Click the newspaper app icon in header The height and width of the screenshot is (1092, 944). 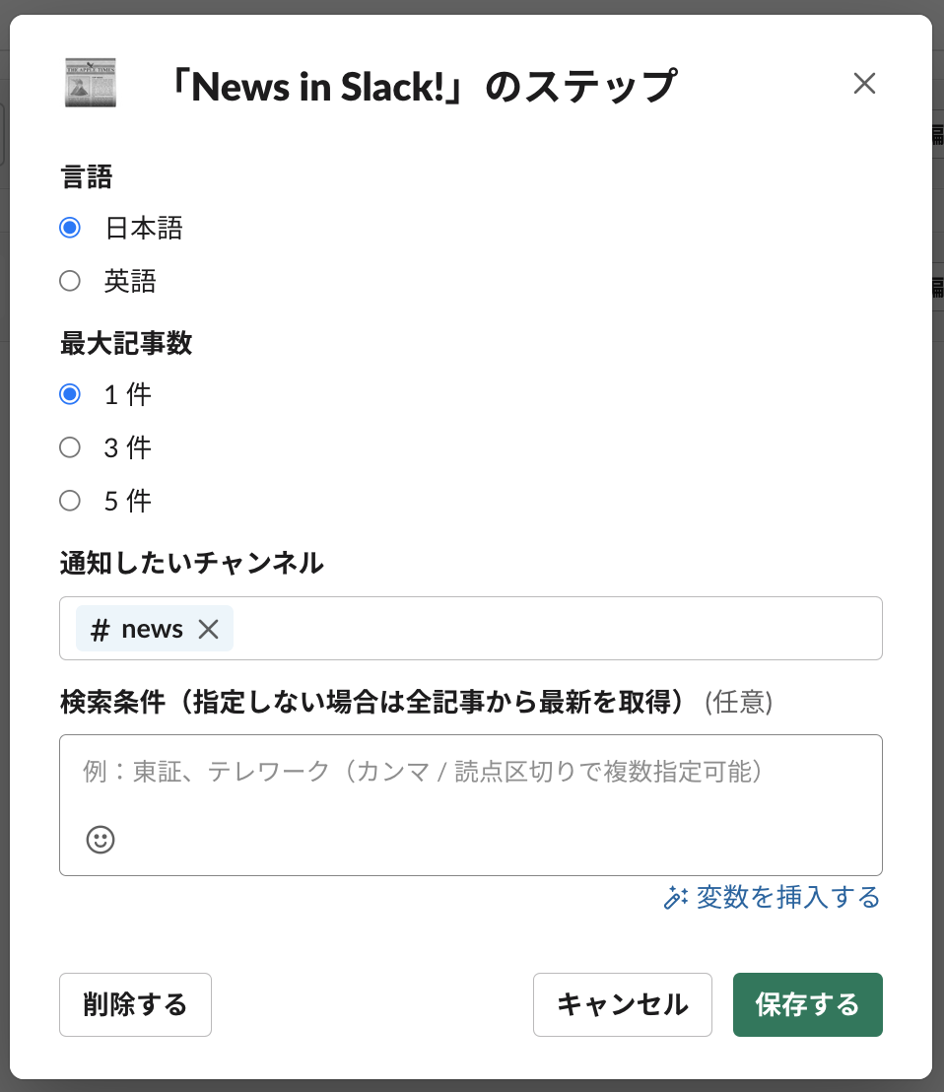pos(91,83)
